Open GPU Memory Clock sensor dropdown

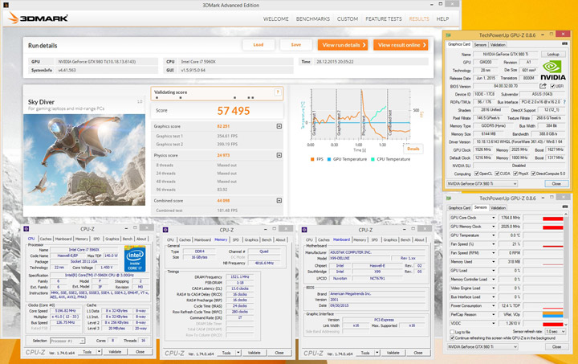tap(493, 227)
